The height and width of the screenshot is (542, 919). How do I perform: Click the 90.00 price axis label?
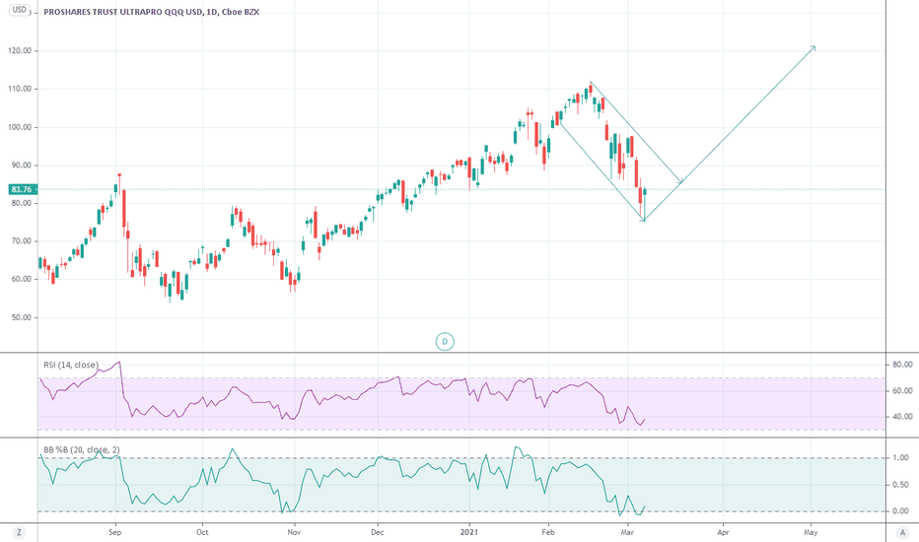click(x=21, y=166)
